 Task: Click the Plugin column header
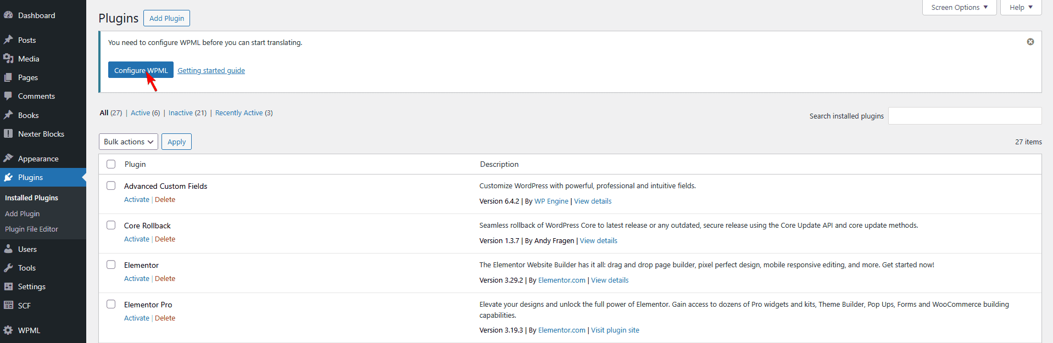[135, 164]
